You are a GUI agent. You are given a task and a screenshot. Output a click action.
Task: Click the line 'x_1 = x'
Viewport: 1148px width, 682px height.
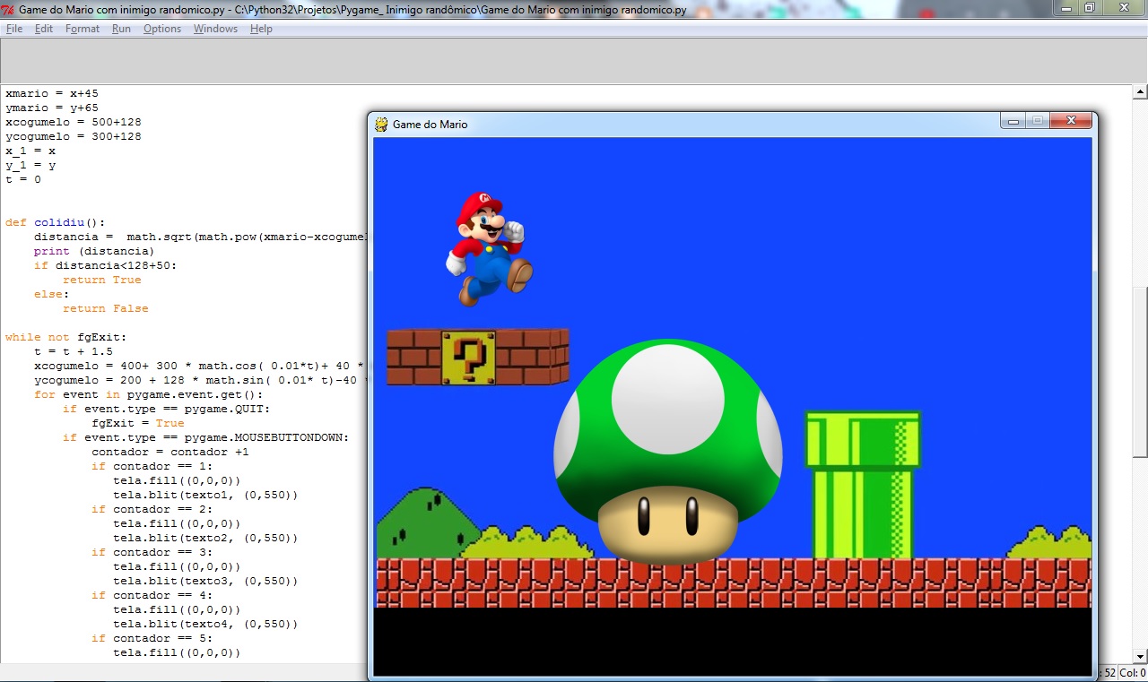pos(30,151)
